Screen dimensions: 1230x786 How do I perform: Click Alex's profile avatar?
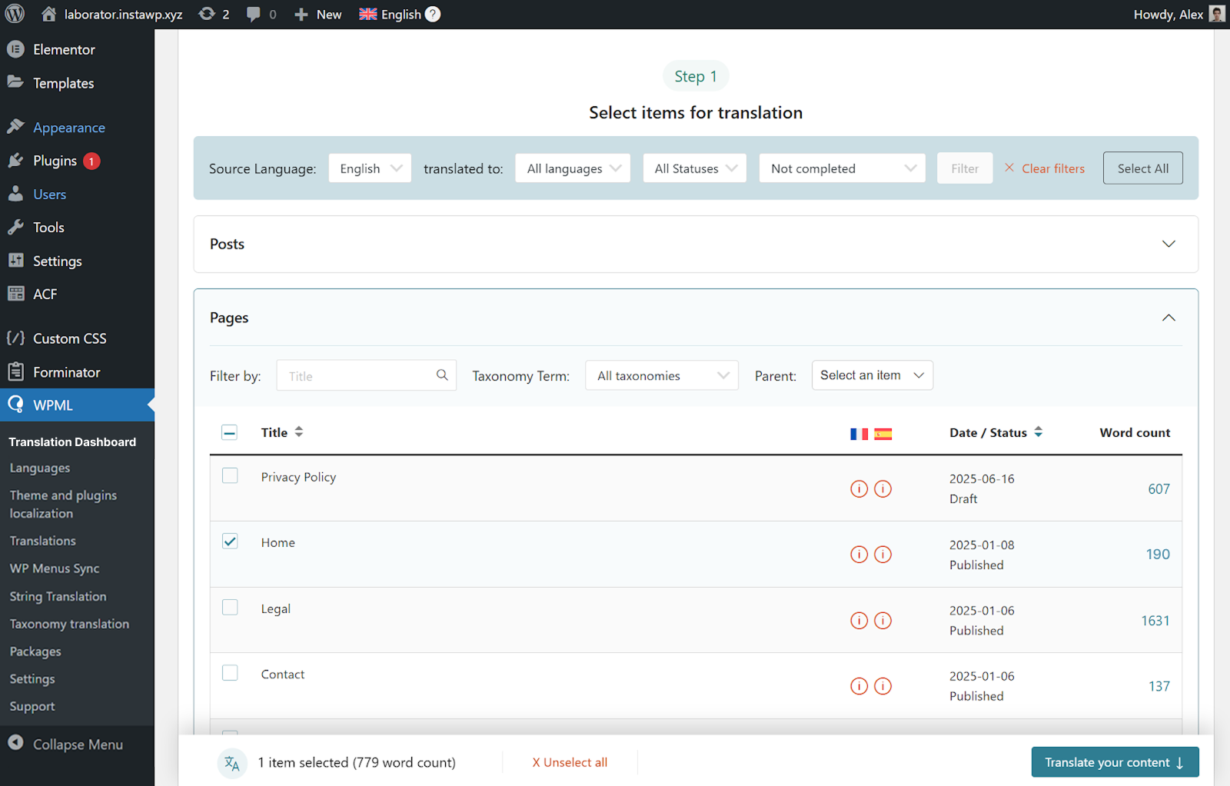tap(1217, 14)
